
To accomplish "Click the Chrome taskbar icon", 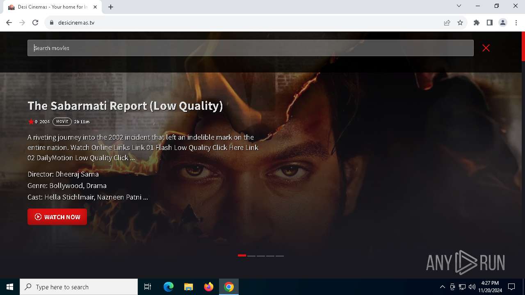I will (229, 287).
